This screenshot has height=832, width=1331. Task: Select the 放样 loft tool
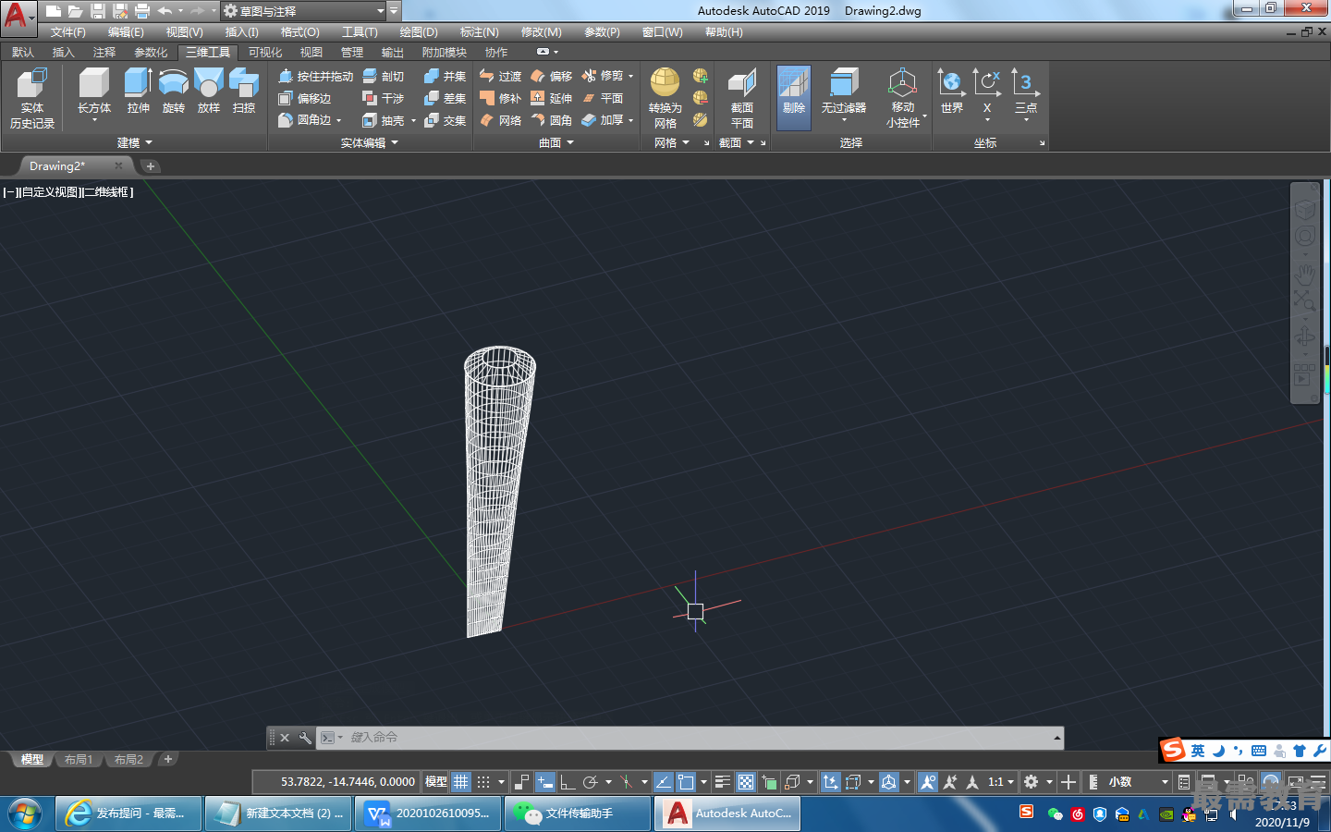[209, 92]
